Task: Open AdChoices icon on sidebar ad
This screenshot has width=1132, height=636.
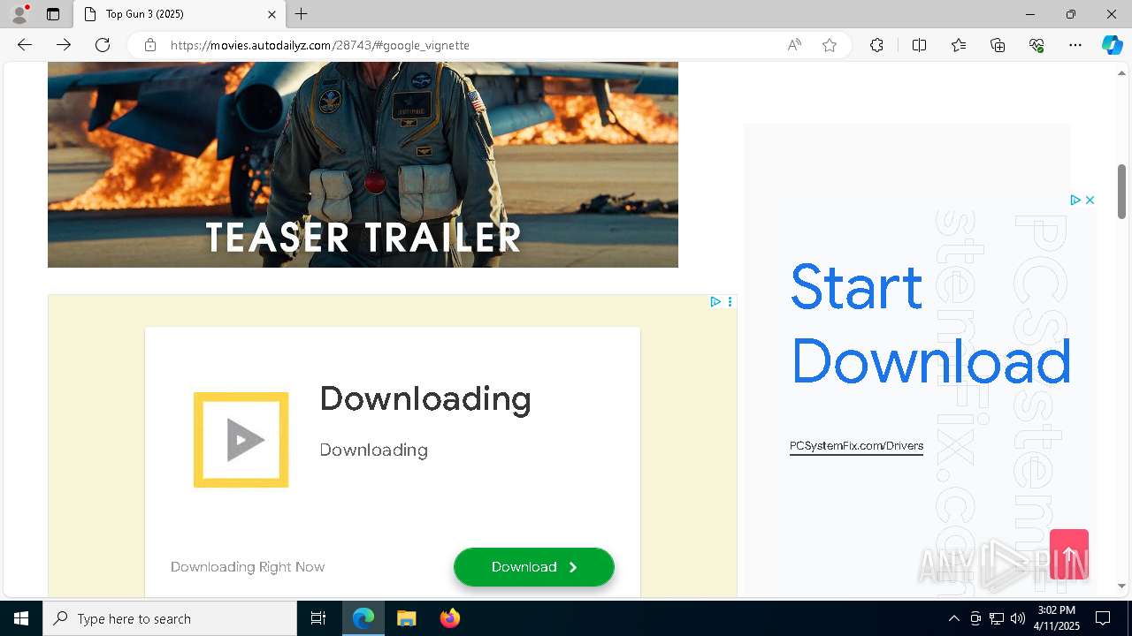Action: (x=1075, y=201)
